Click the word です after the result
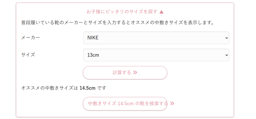 tap(101, 88)
